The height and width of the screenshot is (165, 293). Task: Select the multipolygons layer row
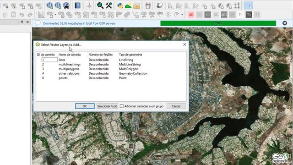pos(111,69)
